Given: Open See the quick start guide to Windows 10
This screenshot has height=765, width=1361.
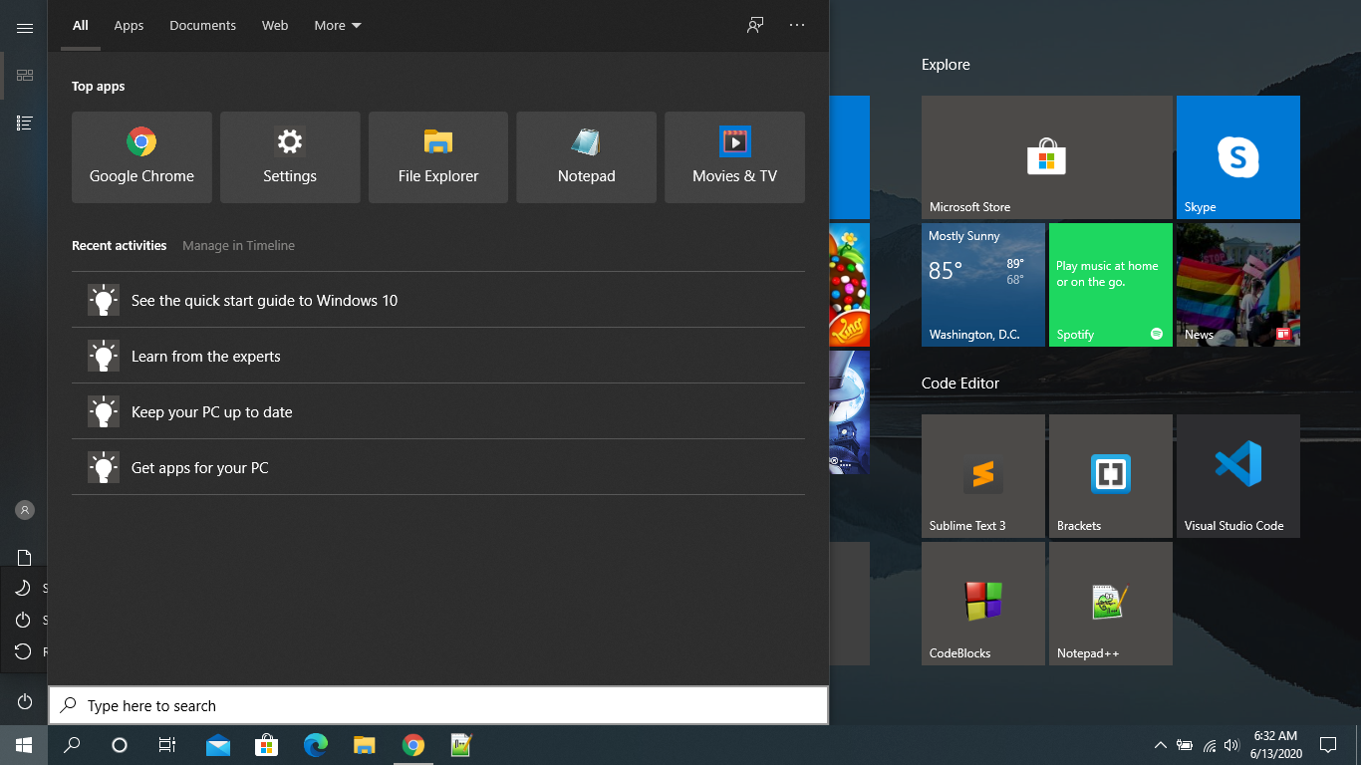Looking at the screenshot, I should (x=438, y=300).
